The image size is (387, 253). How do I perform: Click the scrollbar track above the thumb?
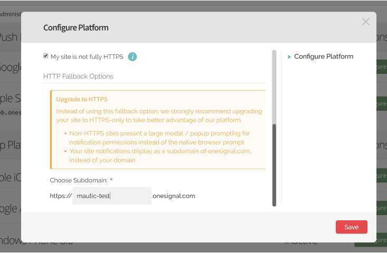tap(274, 84)
